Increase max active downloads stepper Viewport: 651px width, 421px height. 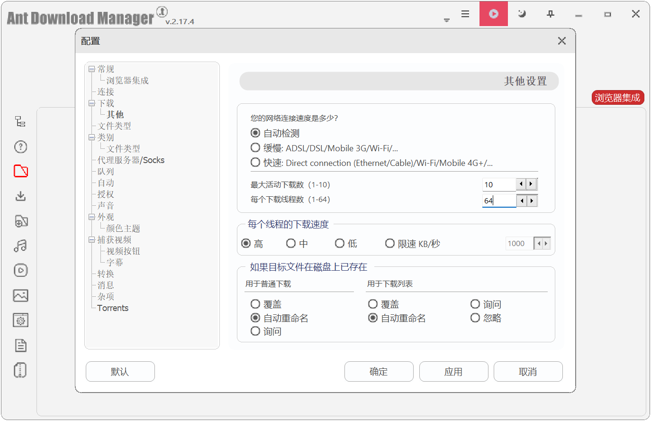pyautogui.click(x=532, y=184)
